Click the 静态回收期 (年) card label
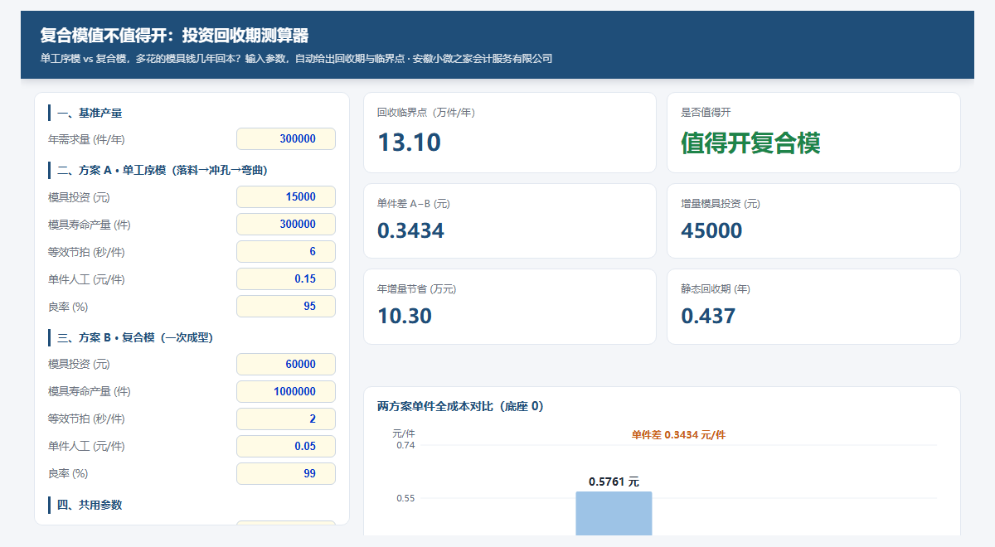 pyautogui.click(x=716, y=288)
